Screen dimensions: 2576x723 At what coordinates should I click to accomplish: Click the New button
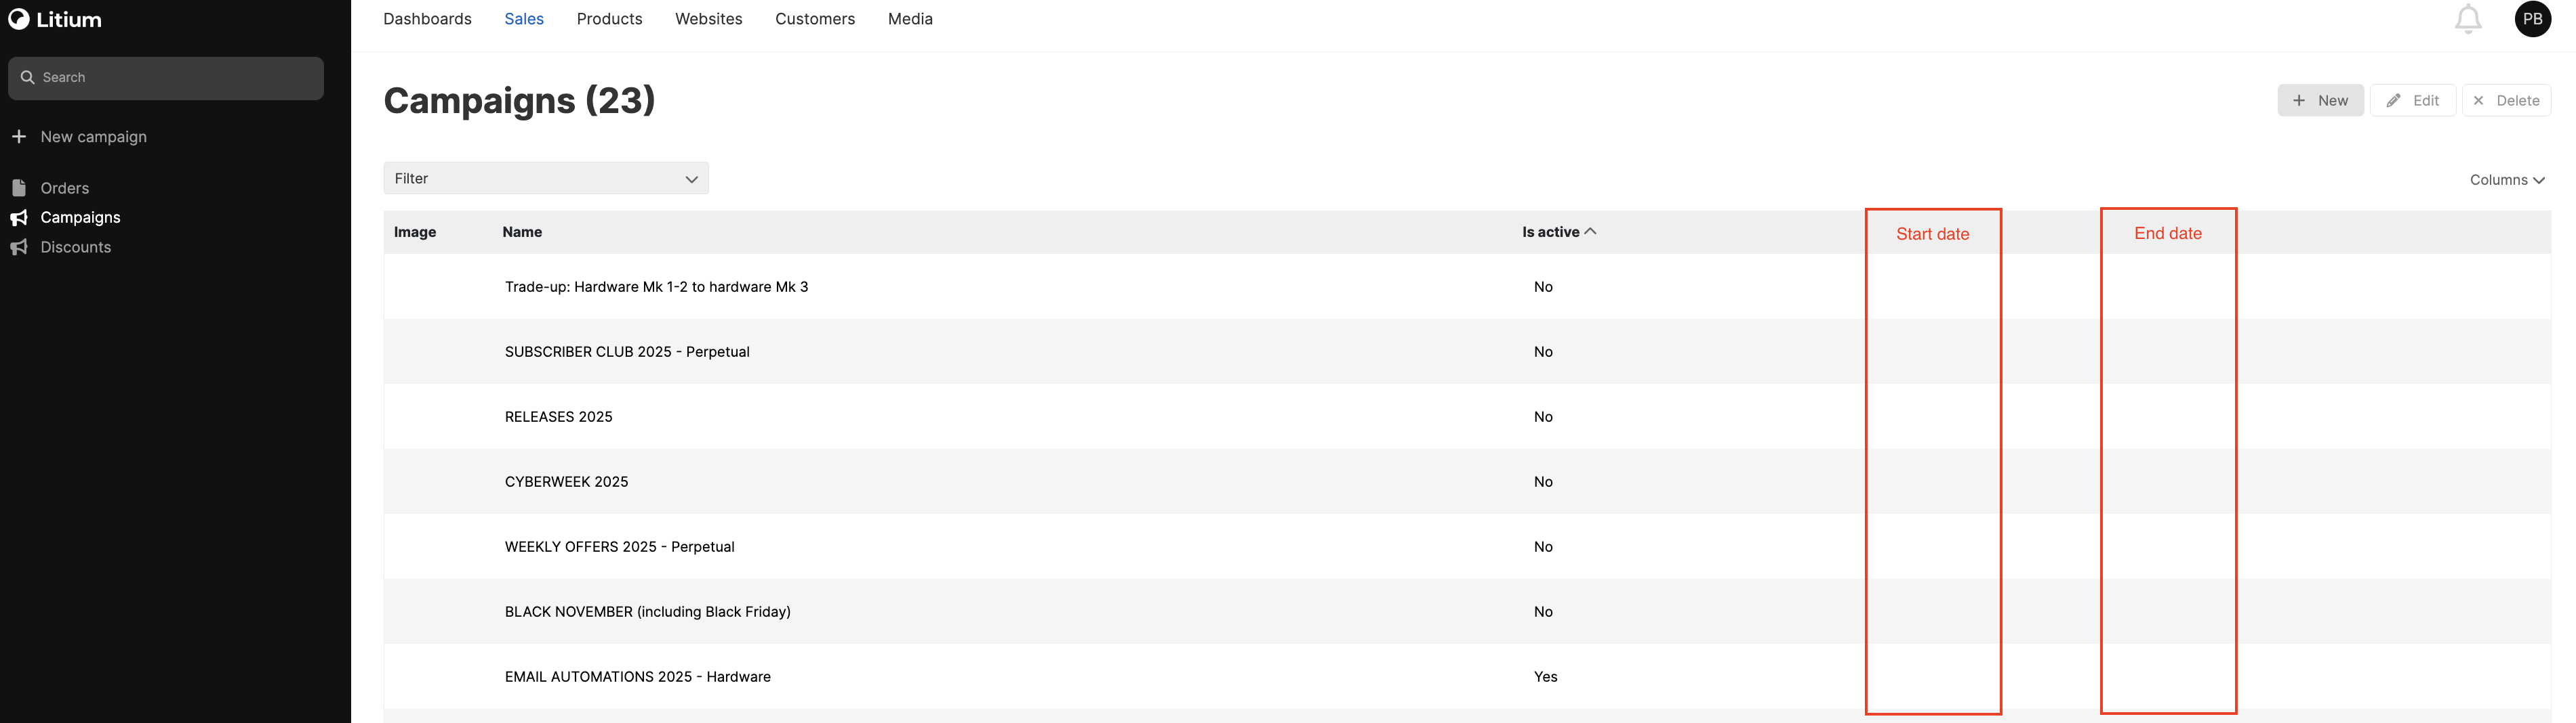coord(2320,101)
